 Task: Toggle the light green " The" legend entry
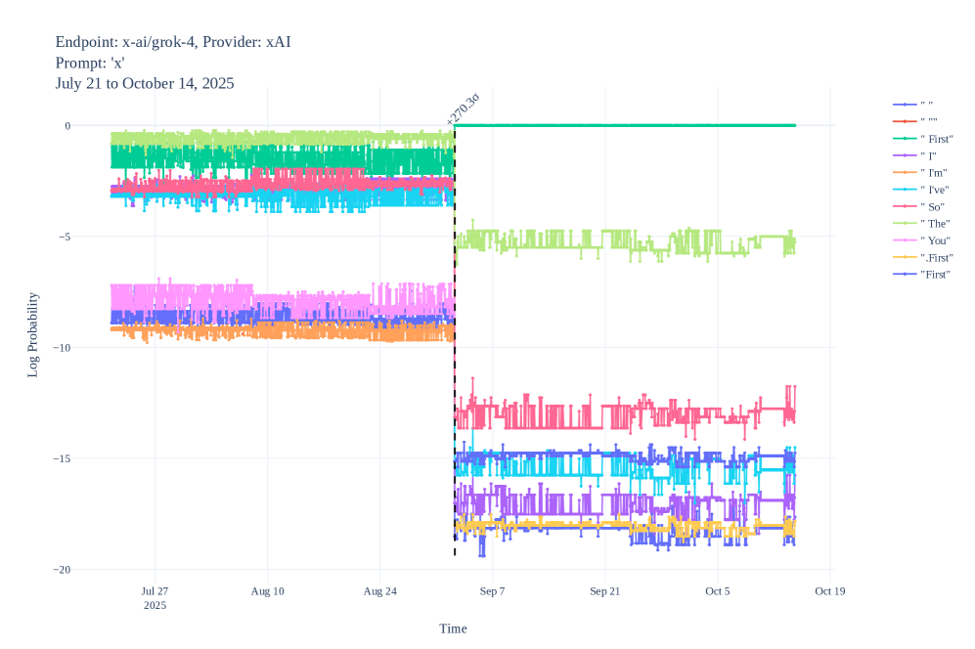tap(922, 223)
